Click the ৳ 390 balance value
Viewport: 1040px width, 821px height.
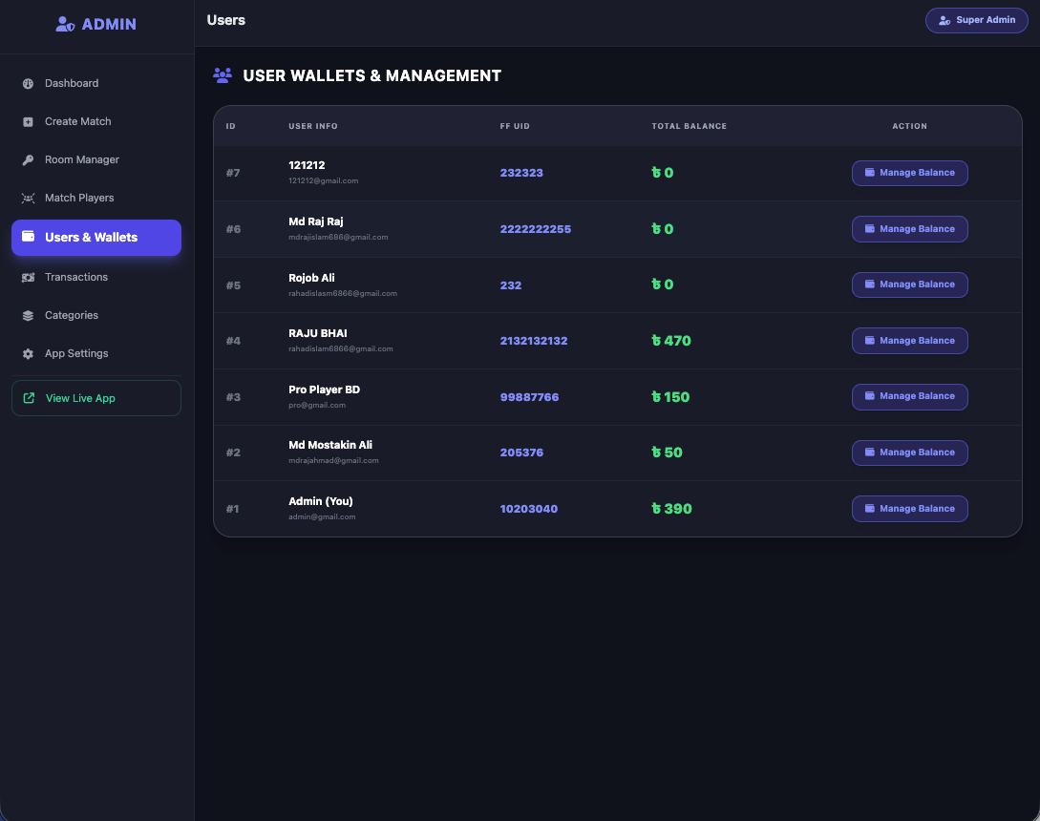click(671, 509)
